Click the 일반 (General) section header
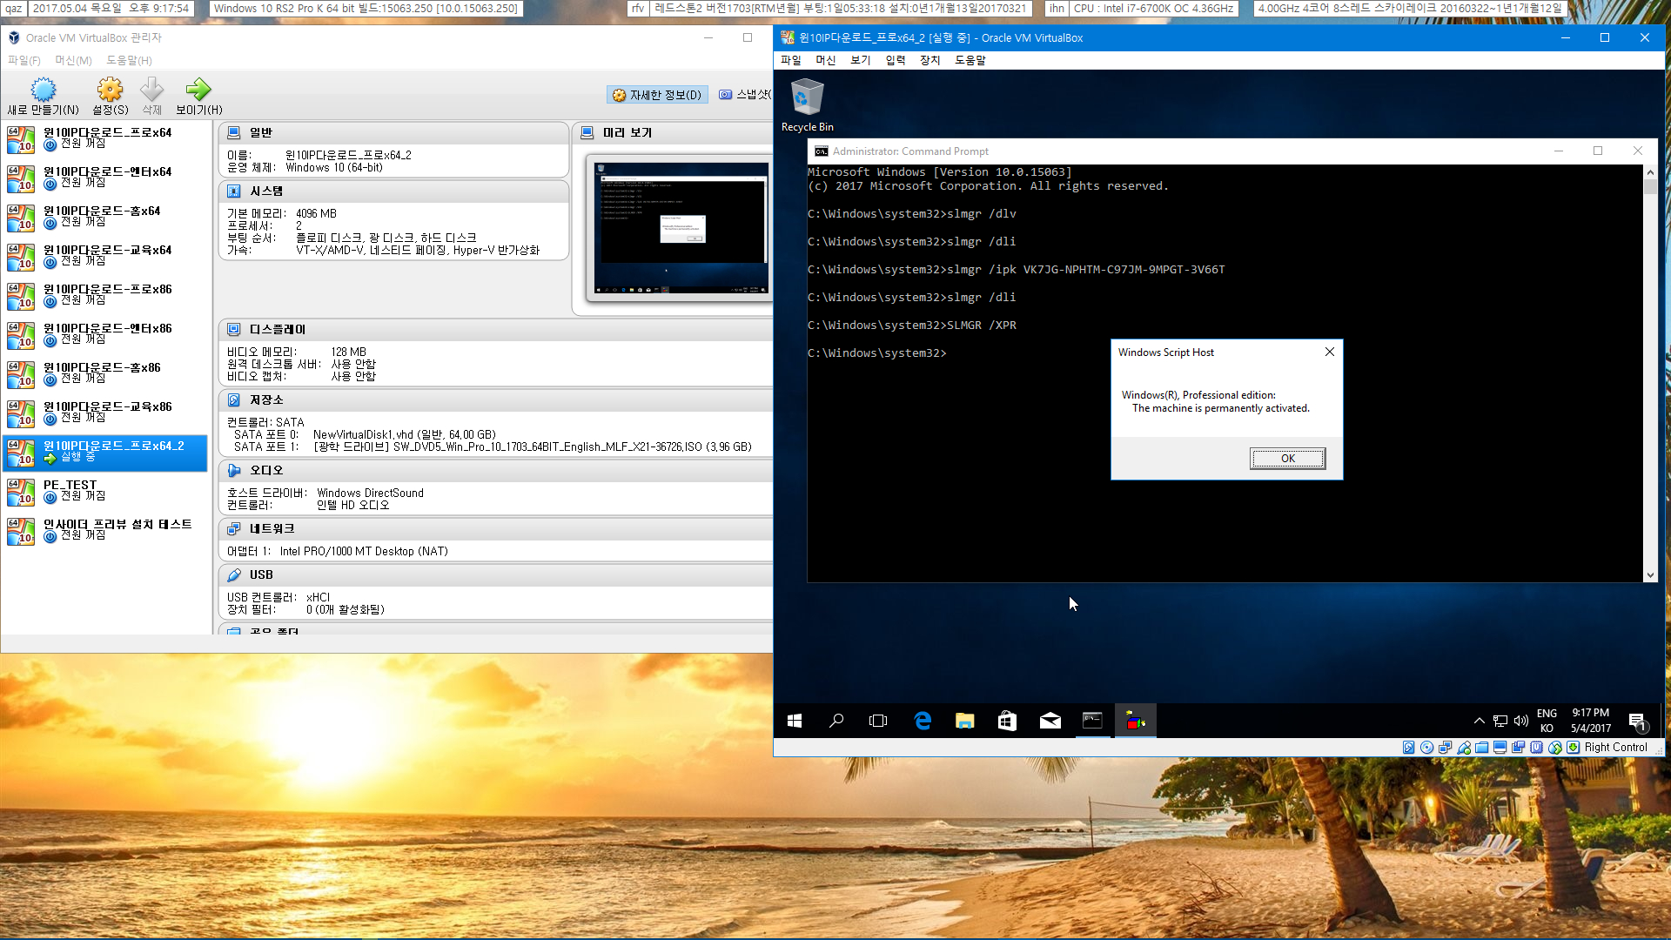This screenshot has height=940, width=1671. (393, 132)
